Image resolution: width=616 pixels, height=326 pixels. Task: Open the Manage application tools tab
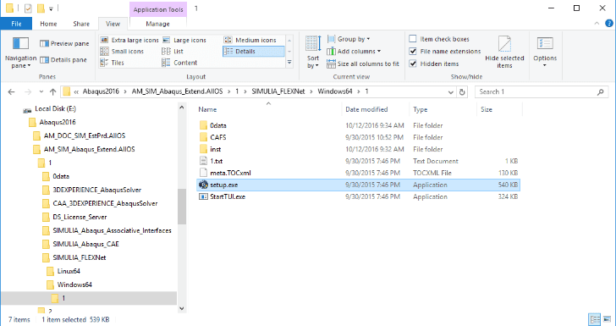[x=157, y=24]
